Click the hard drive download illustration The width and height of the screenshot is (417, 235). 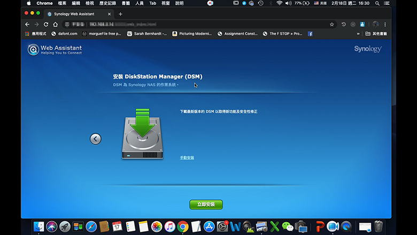point(142,134)
